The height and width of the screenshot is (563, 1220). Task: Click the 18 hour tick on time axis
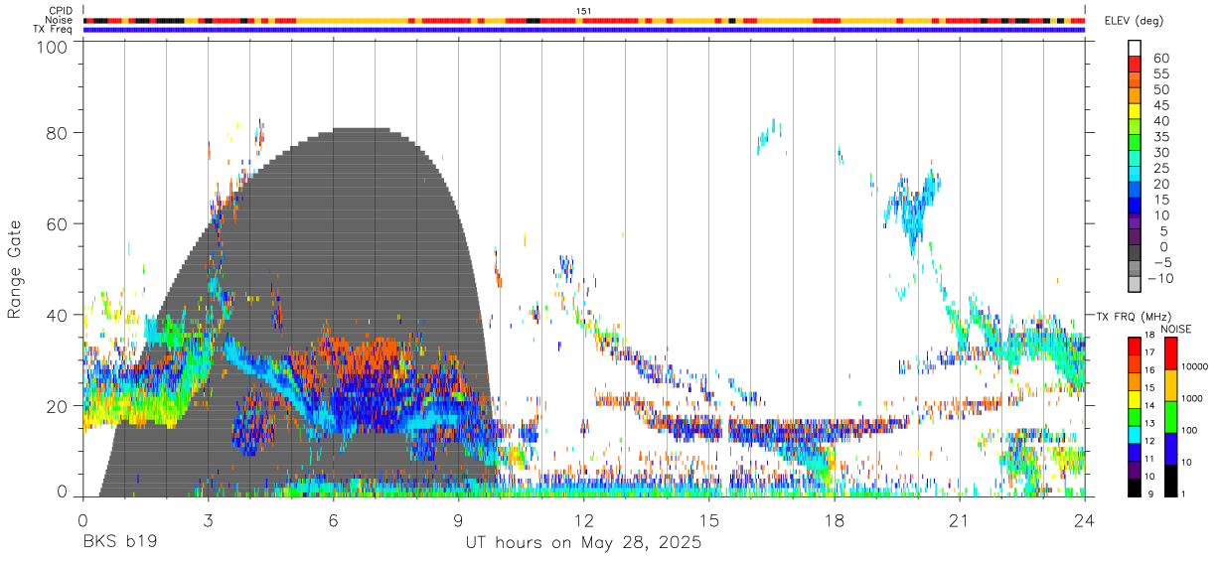coord(835,520)
